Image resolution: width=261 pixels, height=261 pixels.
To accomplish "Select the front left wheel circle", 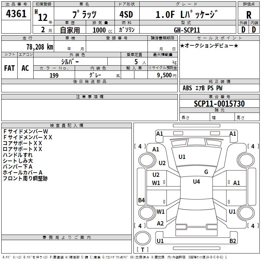I will (x=147, y=160).
